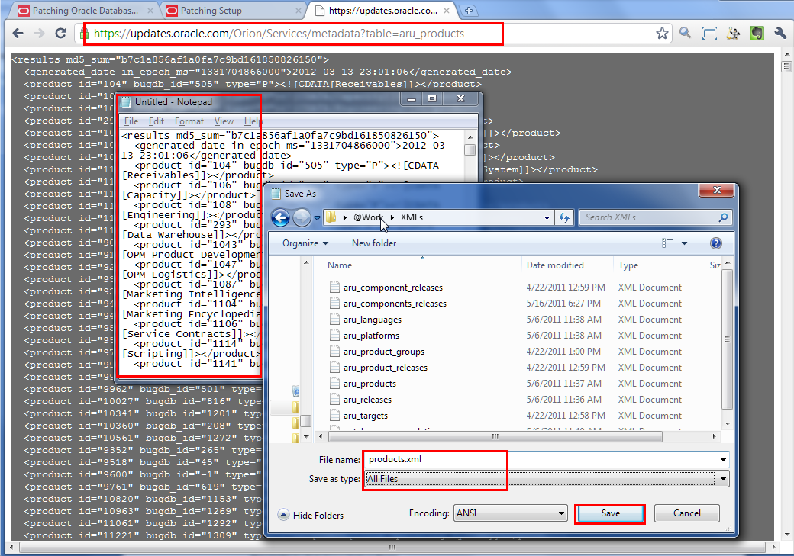
Task: Go forward in Save As dialog
Action: (x=302, y=217)
